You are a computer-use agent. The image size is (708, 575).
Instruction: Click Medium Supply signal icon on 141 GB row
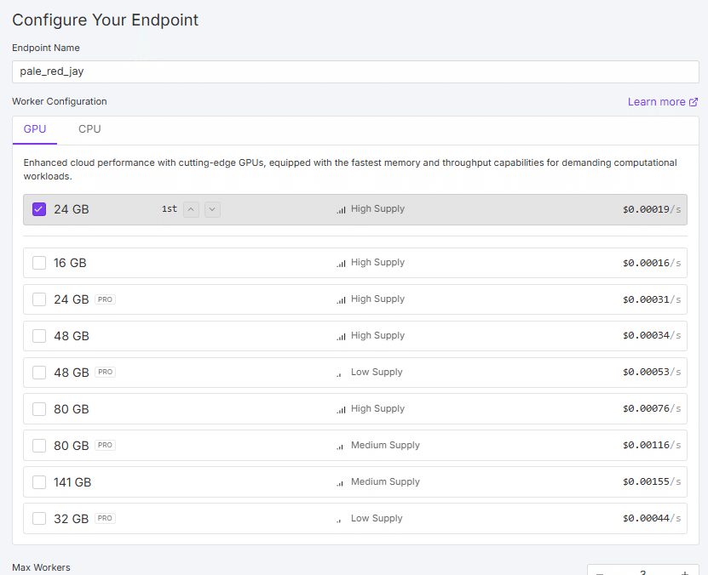tap(340, 482)
